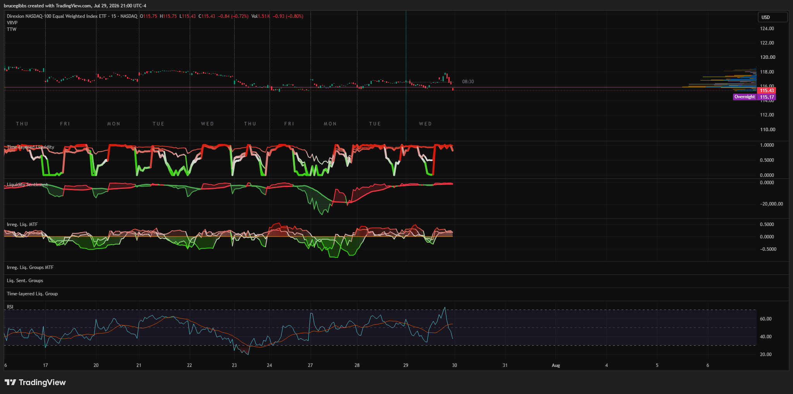Image resolution: width=793 pixels, height=394 pixels.
Task: Click the 60.00 RSI scale value
Action: click(x=766, y=319)
